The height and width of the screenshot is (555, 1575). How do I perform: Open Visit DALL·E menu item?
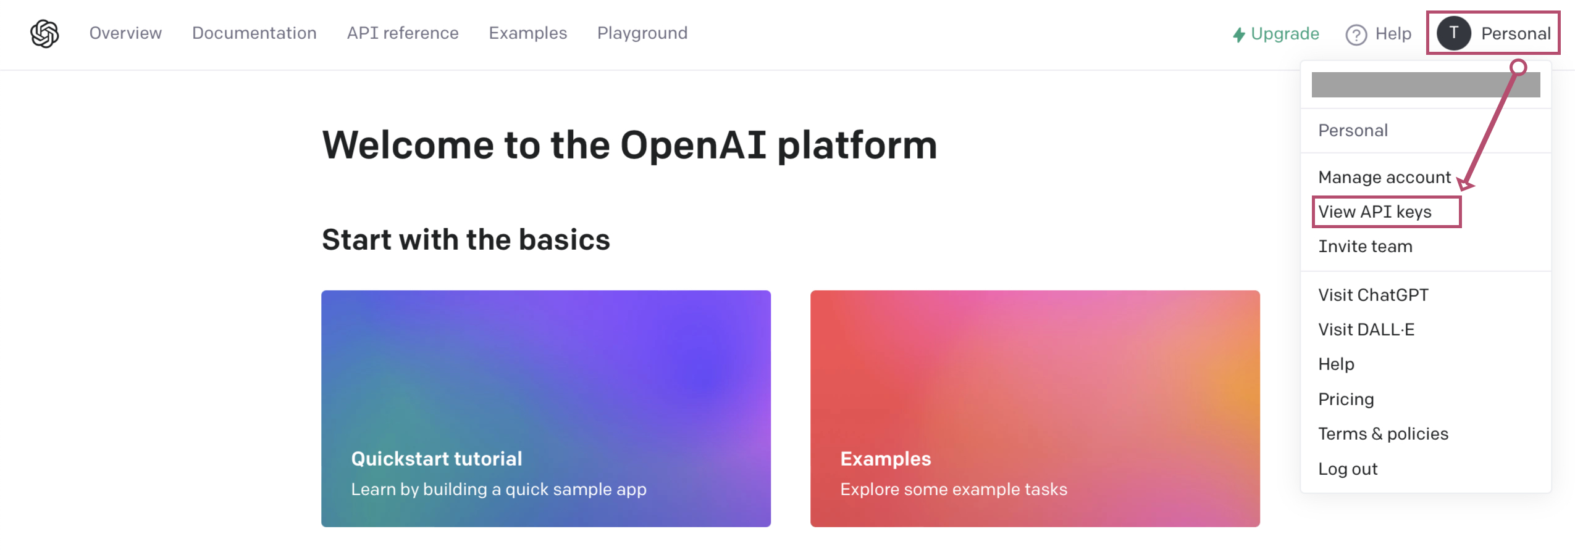tap(1366, 330)
